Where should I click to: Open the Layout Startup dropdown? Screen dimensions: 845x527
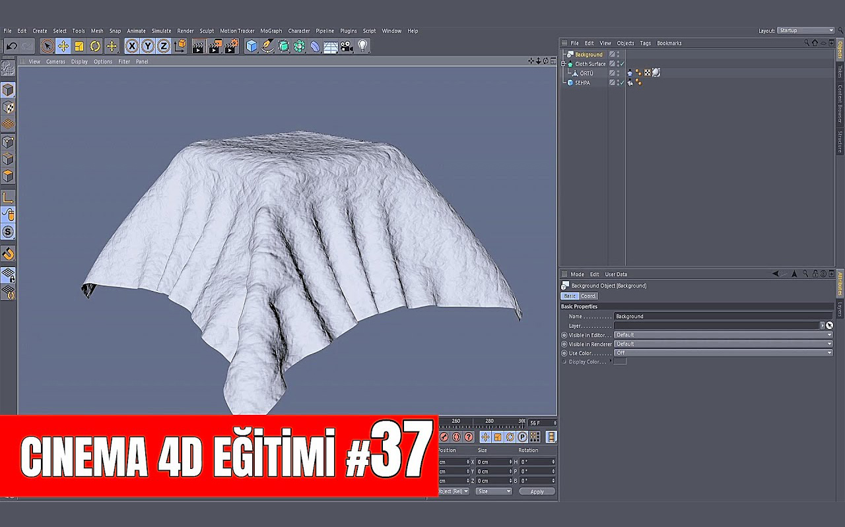(806, 30)
